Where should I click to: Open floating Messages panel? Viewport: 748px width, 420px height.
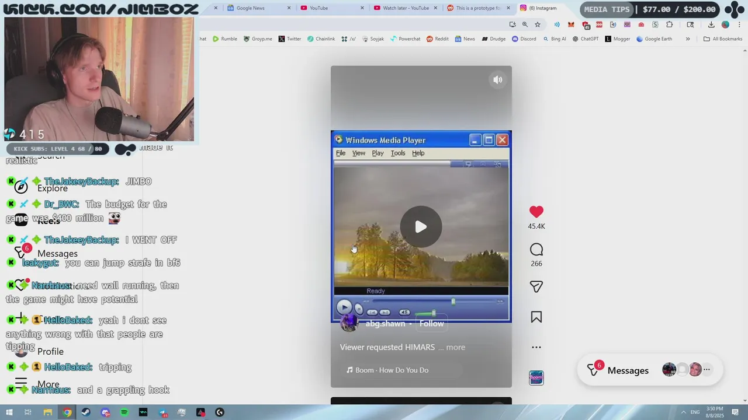(x=649, y=370)
